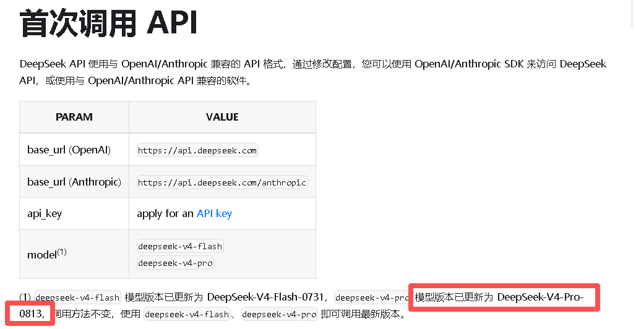Select the https://api.deepseek.com URL value
Image resolution: width=636 pixels, height=329 pixels.
[x=197, y=150]
